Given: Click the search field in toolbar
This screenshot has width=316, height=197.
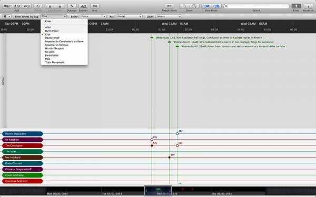Looking at the screenshot, I should click(256, 6).
